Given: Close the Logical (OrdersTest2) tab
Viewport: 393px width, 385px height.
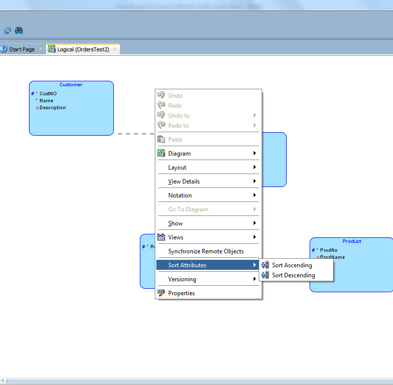Looking at the screenshot, I should (115, 49).
